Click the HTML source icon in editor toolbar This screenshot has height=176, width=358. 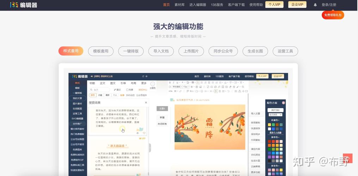click(171, 91)
